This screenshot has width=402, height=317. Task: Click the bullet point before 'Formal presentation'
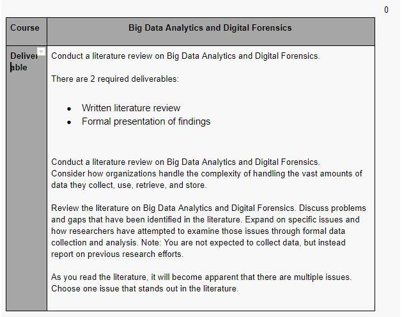[x=69, y=122]
